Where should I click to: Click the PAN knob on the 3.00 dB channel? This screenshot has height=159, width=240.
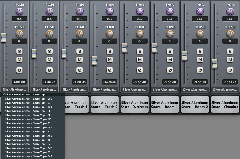click(x=19, y=11)
